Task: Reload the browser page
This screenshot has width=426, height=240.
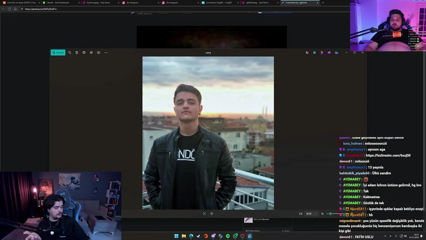Action: [x=9, y=9]
